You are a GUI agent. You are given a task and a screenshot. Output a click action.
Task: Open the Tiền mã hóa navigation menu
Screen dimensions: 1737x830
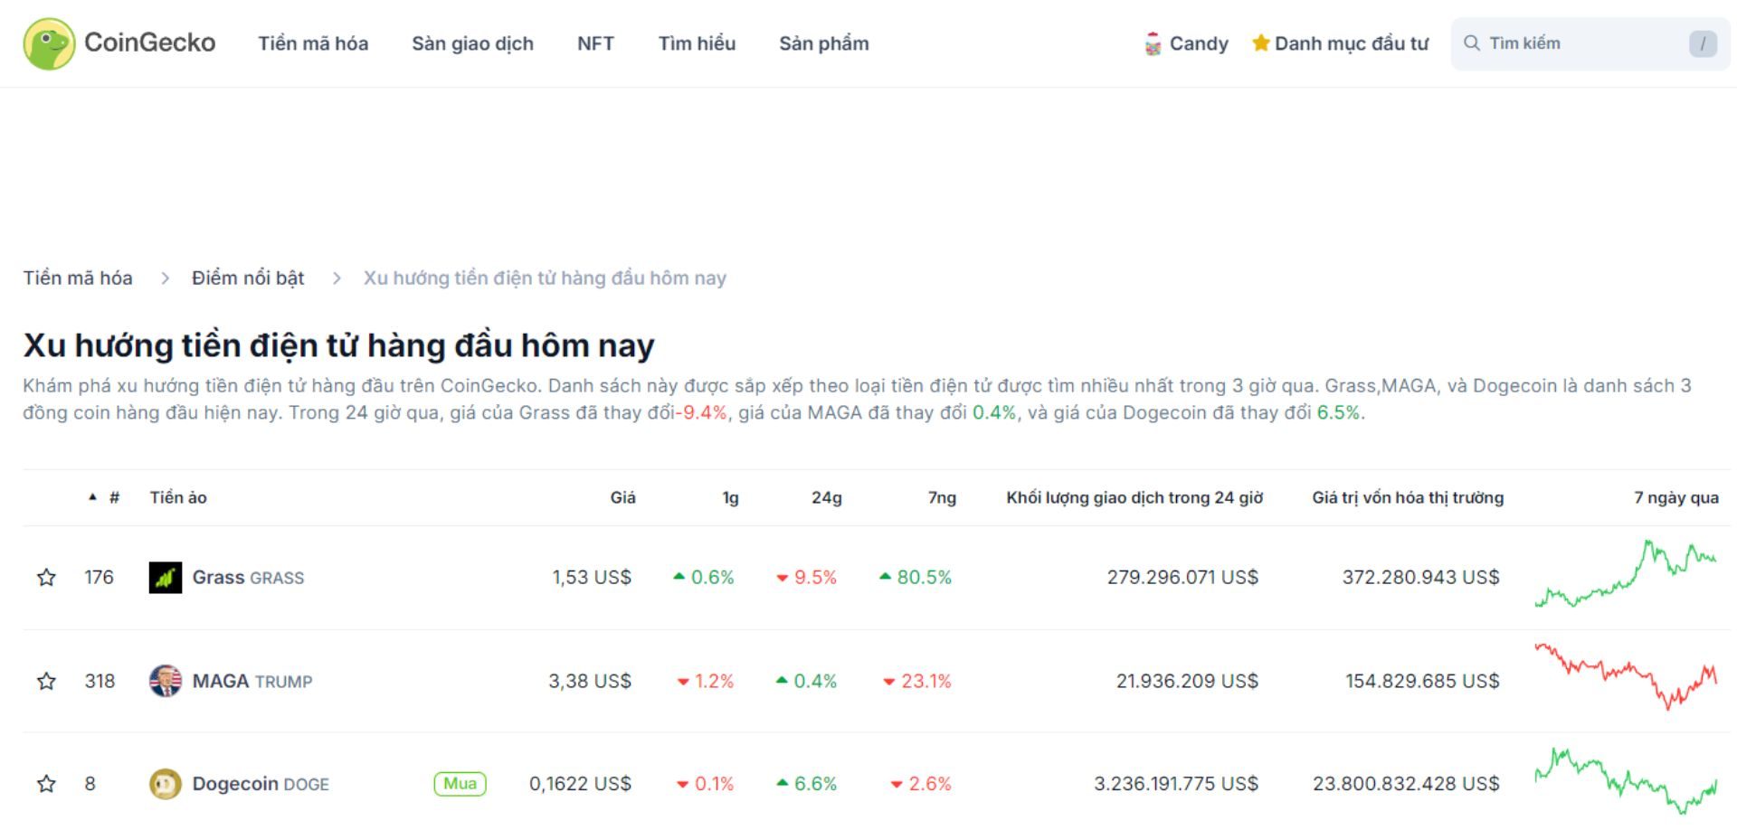pyautogui.click(x=312, y=42)
